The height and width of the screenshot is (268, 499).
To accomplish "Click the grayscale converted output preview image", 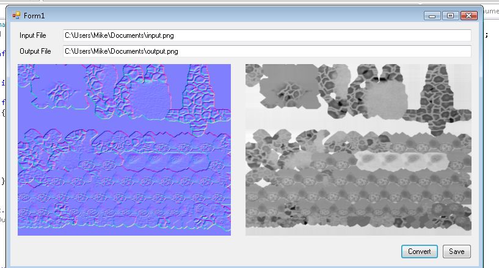I will pos(359,150).
